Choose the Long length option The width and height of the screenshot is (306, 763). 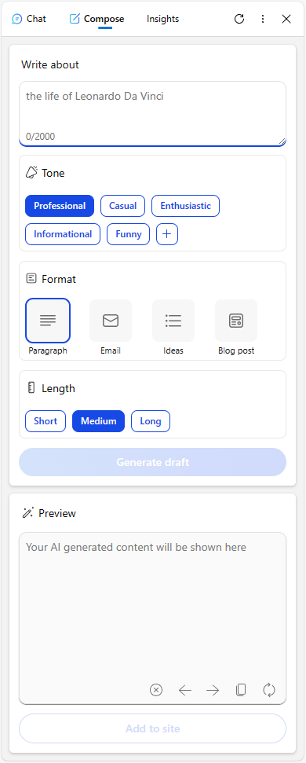pyautogui.click(x=151, y=421)
